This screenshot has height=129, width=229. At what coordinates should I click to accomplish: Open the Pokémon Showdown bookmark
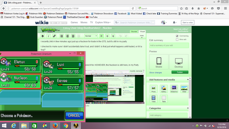tap(102, 14)
